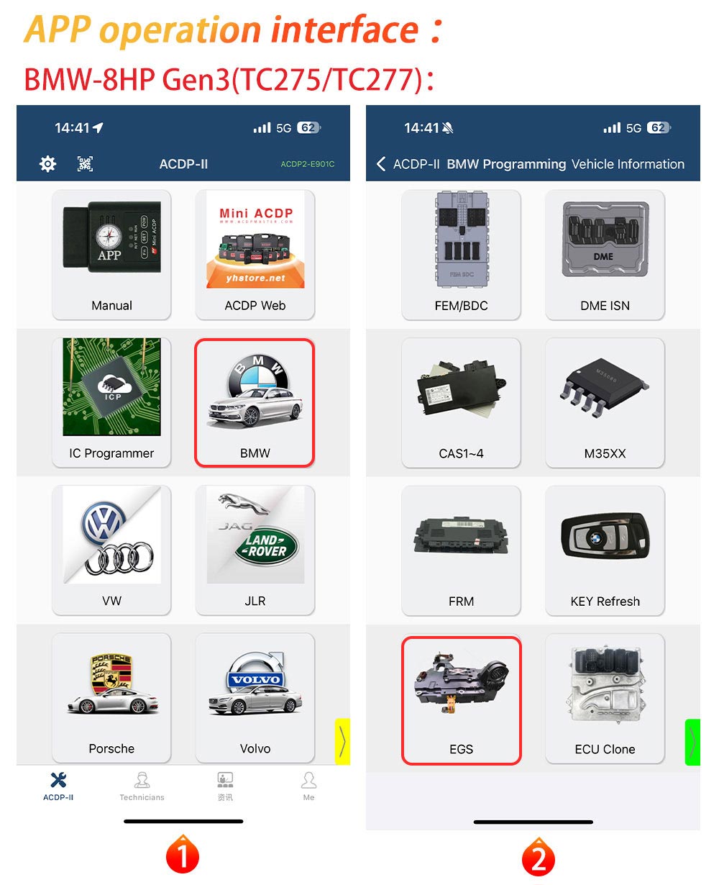Select the KEY Refresh tile
The width and height of the screenshot is (719, 885).
pyautogui.click(x=605, y=550)
